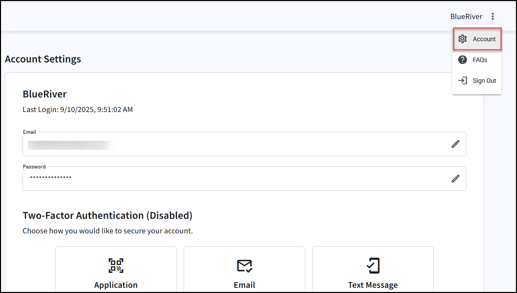Open FAQs from the dropdown menu
The height and width of the screenshot is (293, 517).
[x=480, y=60]
